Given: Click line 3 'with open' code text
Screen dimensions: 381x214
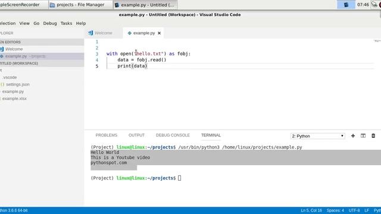Looking at the screenshot, I should pyautogui.click(x=148, y=53).
